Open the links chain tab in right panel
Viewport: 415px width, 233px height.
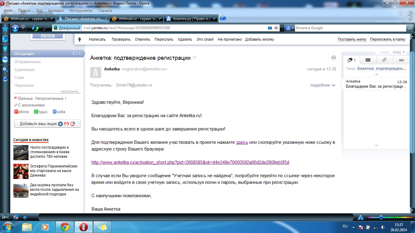pyautogui.click(x=401, y=60)
